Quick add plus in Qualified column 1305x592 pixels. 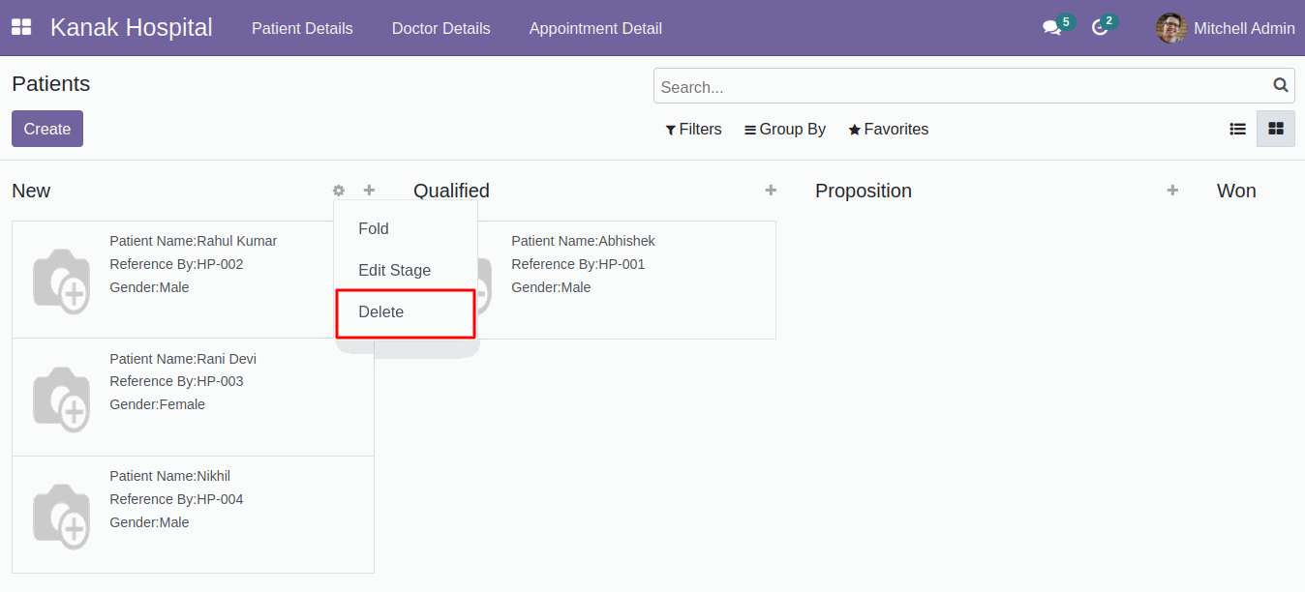tap(771, 191)
